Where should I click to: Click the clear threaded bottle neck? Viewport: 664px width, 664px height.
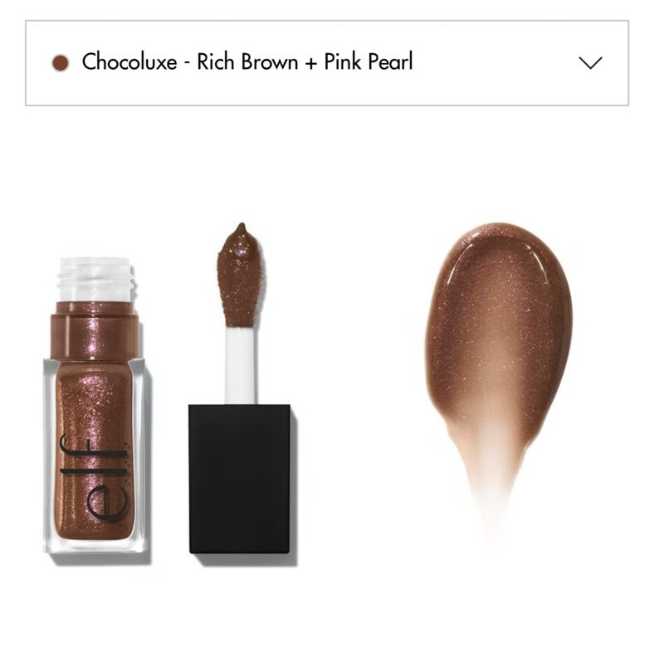96,280
